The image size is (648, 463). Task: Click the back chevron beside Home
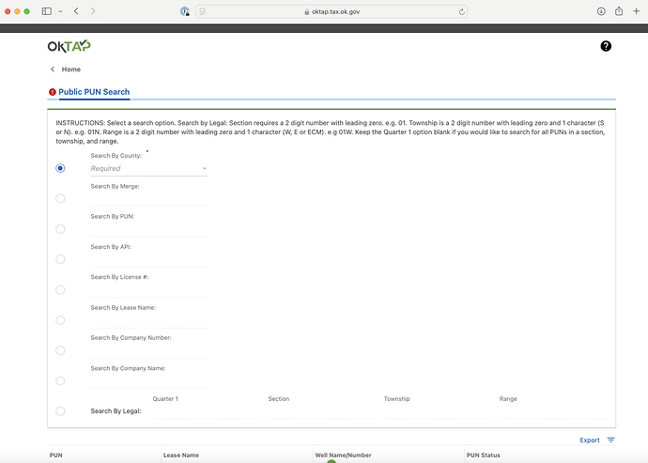(53, 69)
